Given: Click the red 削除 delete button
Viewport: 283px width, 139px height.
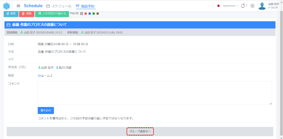Looking at the screenshot, I should pos(27,14).
